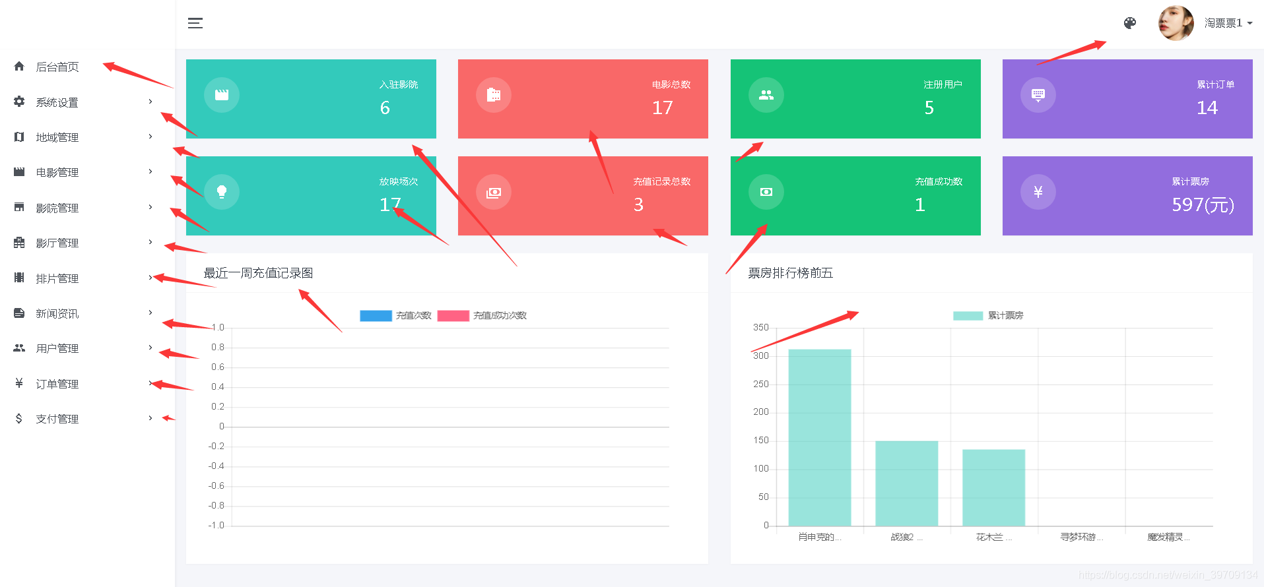
Task: Open the theme palette icon
Action: 1130,23
